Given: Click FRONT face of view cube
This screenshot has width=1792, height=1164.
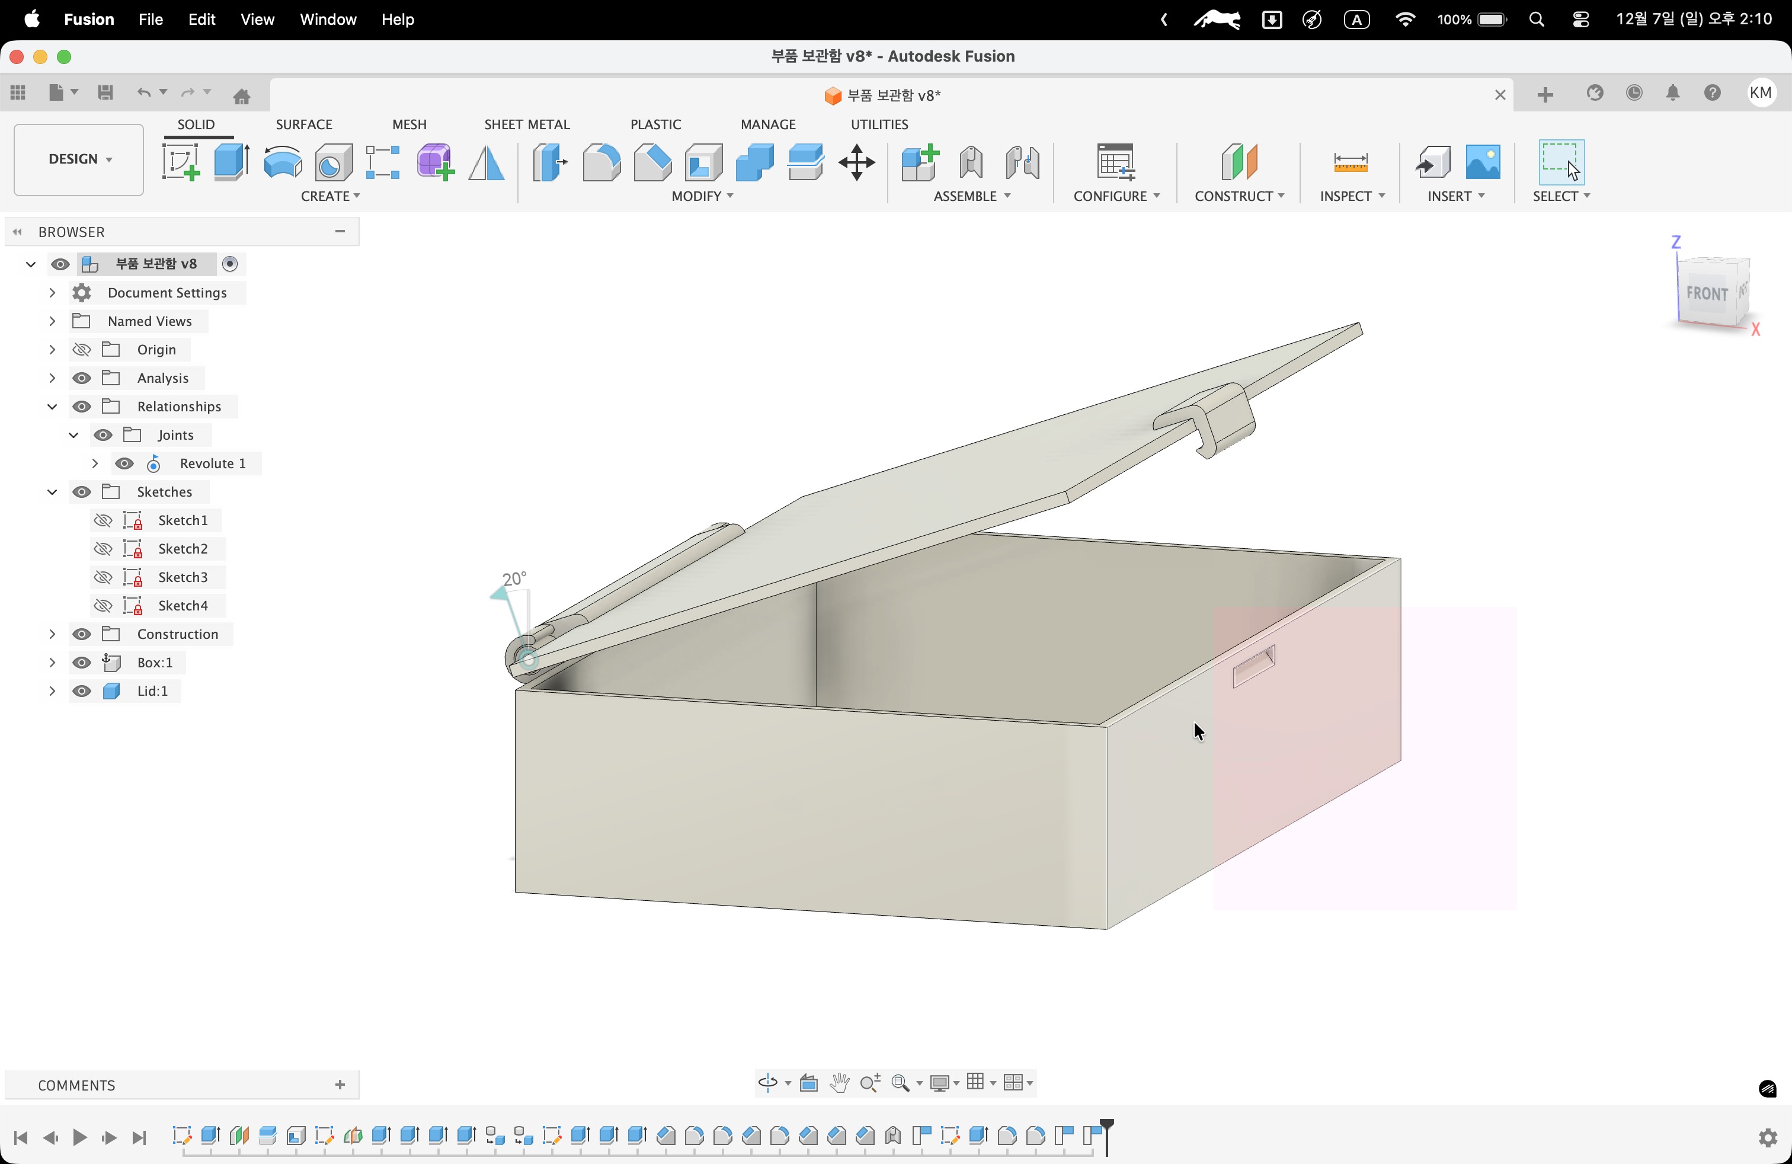Looking at the screenshot, I should click(x=1706, y=293).
